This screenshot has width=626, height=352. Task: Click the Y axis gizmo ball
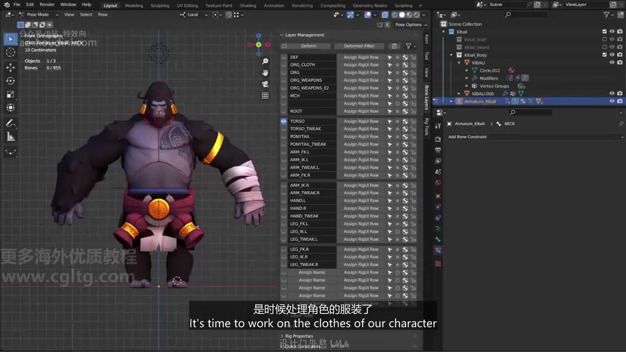(259, 44)
